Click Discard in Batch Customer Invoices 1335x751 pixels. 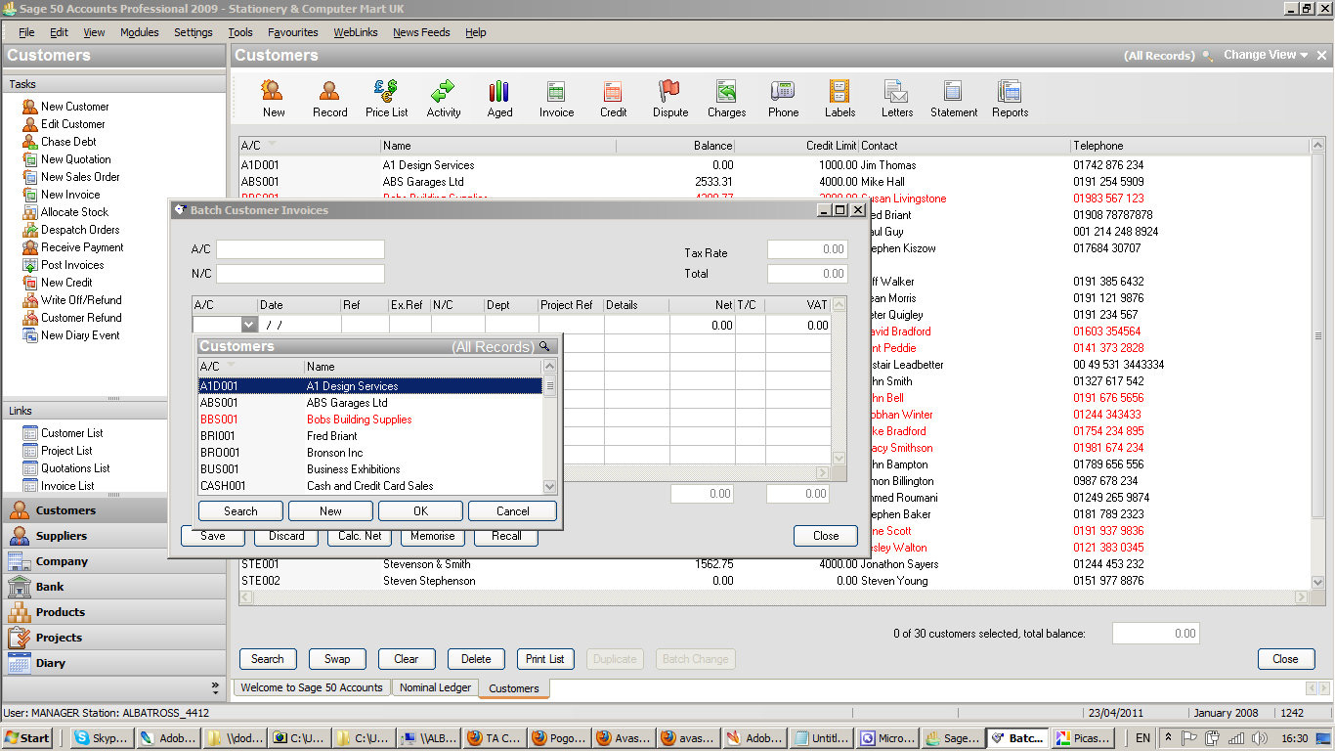286,536
